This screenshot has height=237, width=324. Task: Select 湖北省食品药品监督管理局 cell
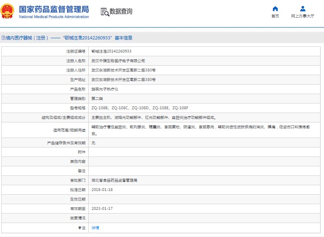pos(114,180)
